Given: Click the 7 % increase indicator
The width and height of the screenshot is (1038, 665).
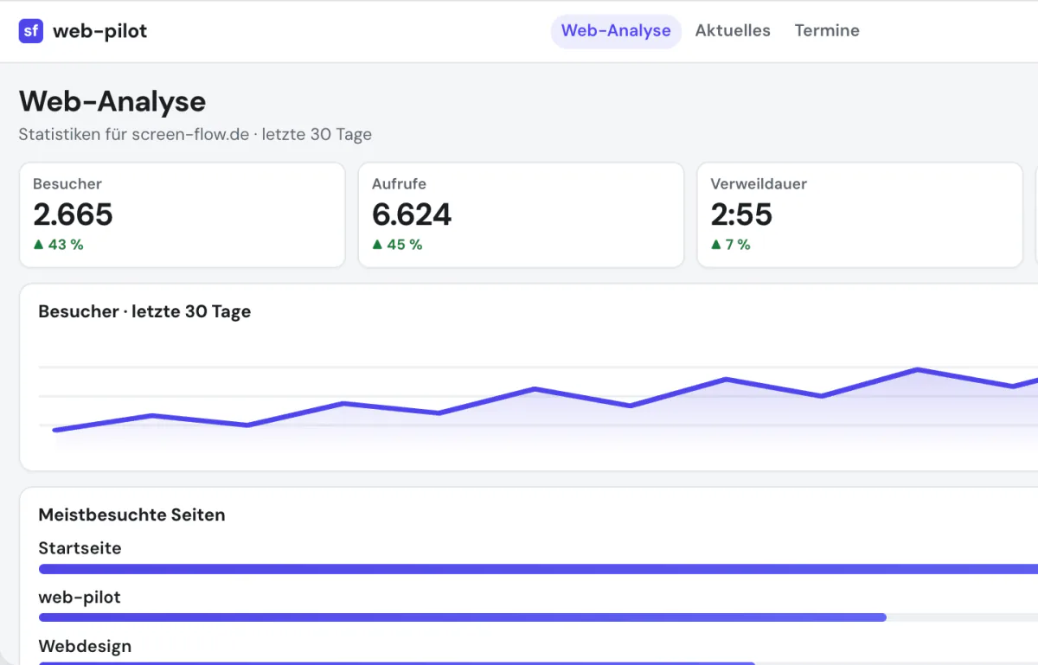Looking at the screenshot, I should click(x=731, y=245).
